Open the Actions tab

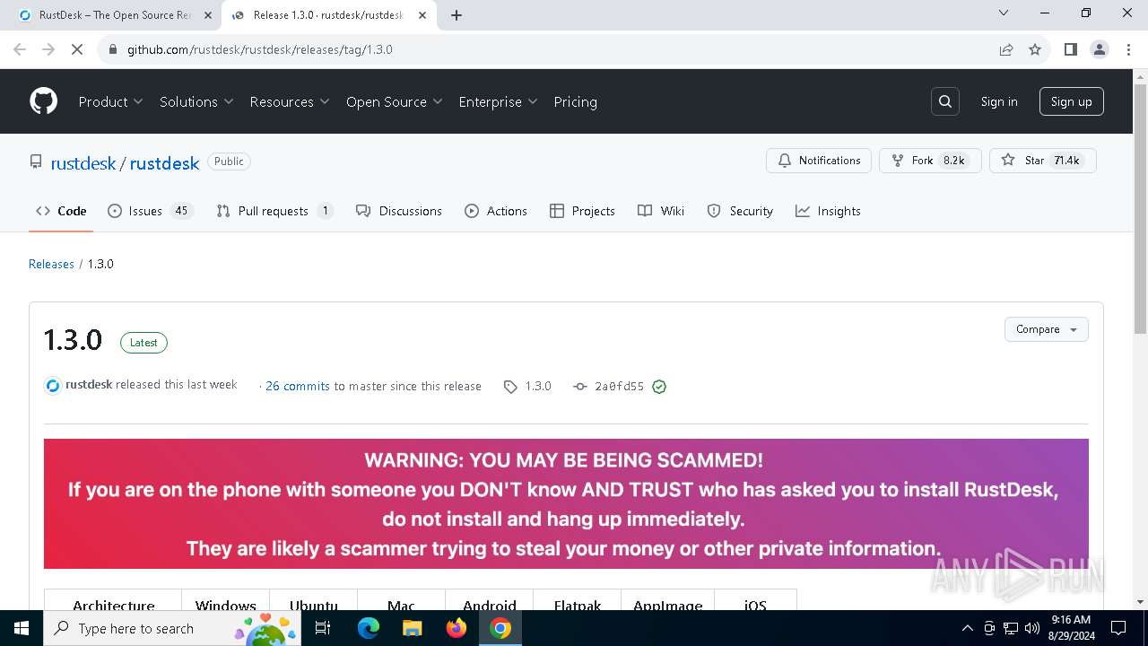[x=496, y=211]
